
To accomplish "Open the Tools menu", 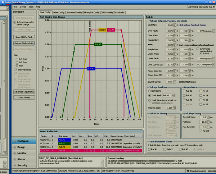I will 31,7.
